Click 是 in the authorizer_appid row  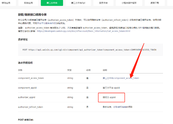(87, 97)
